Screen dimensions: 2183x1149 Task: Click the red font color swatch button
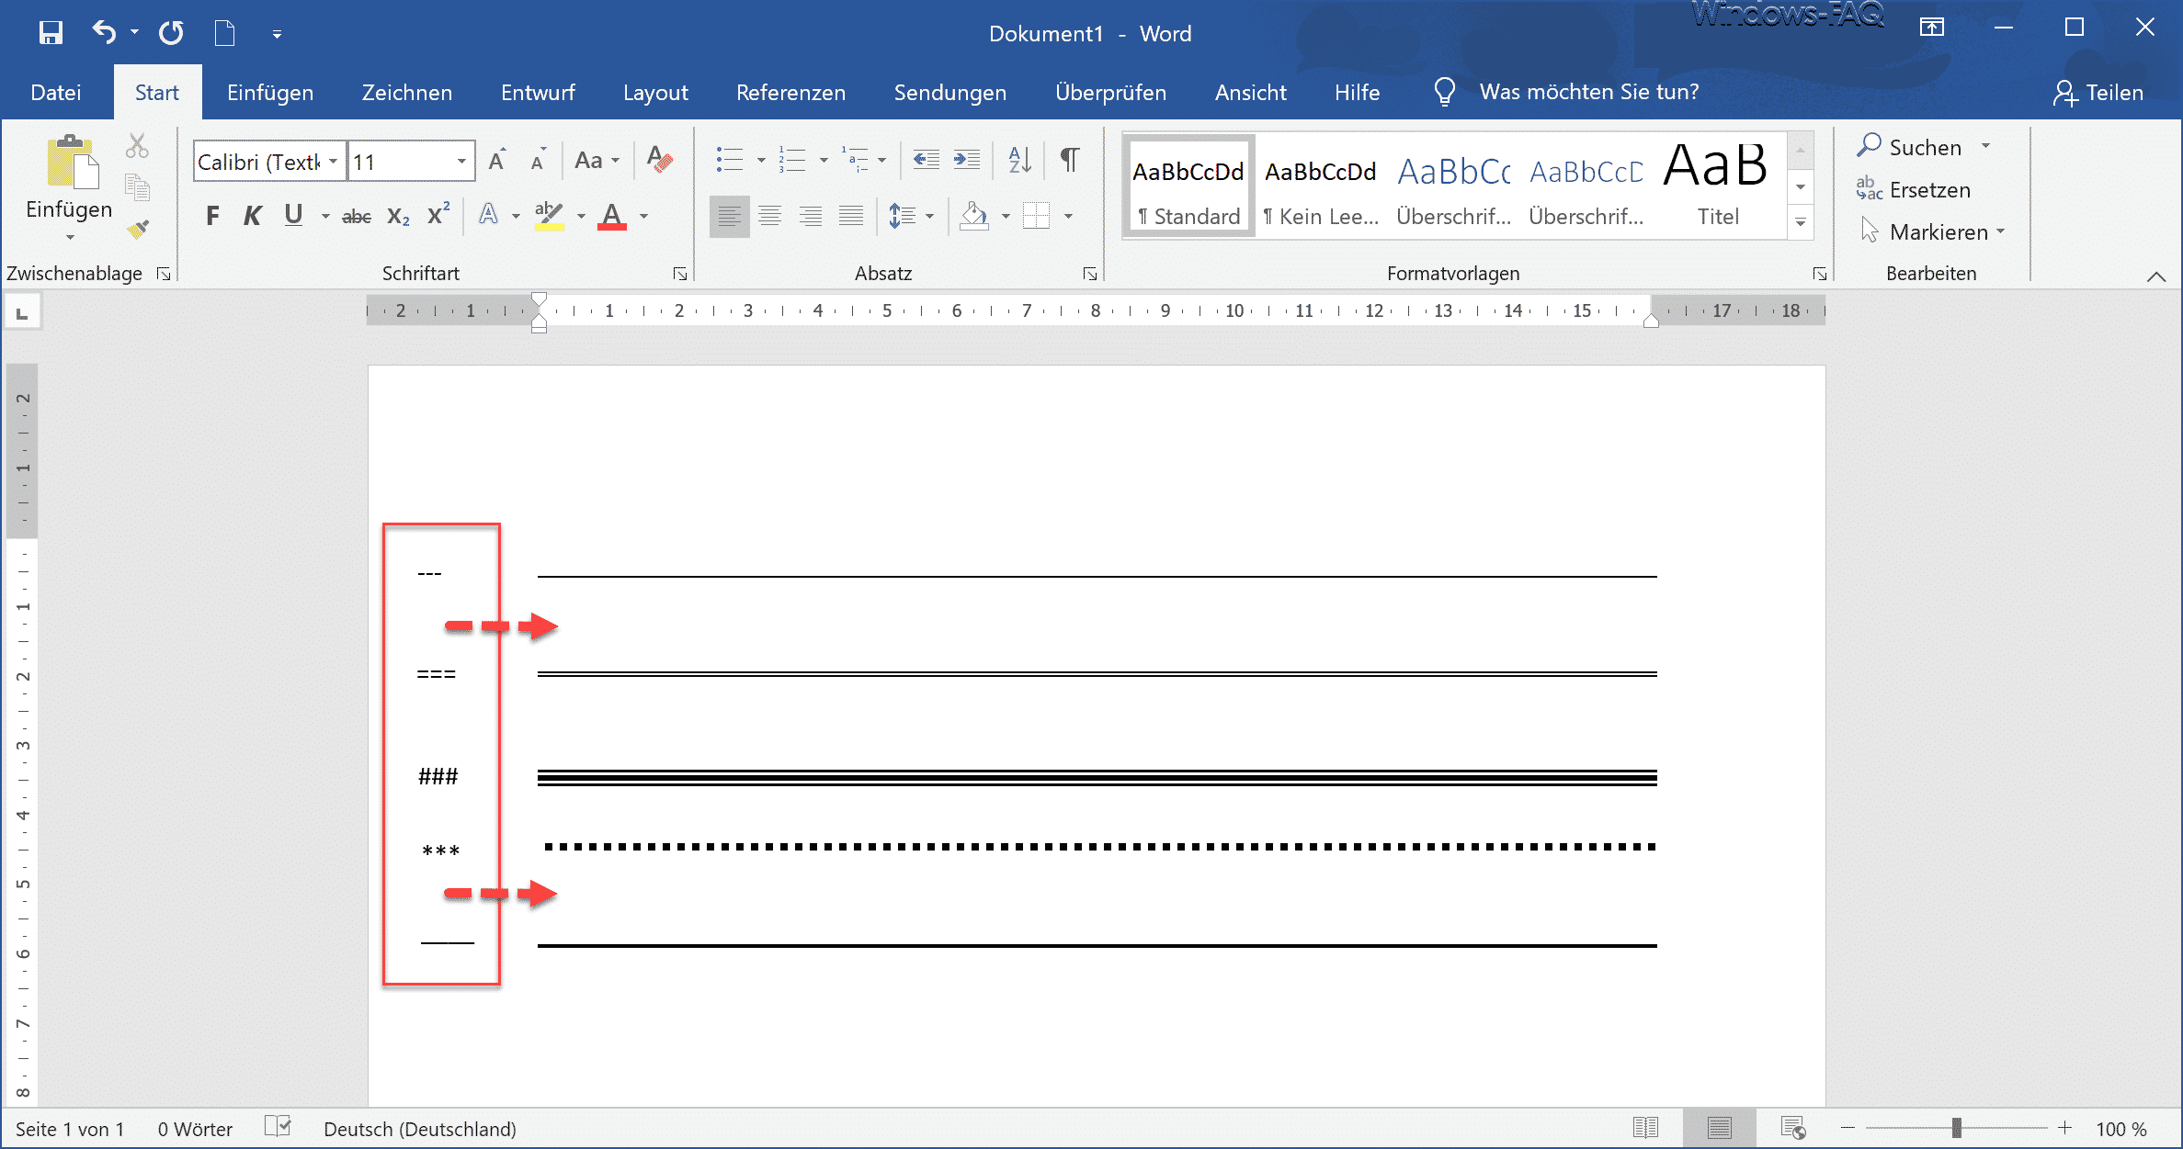tap(611, 216)
